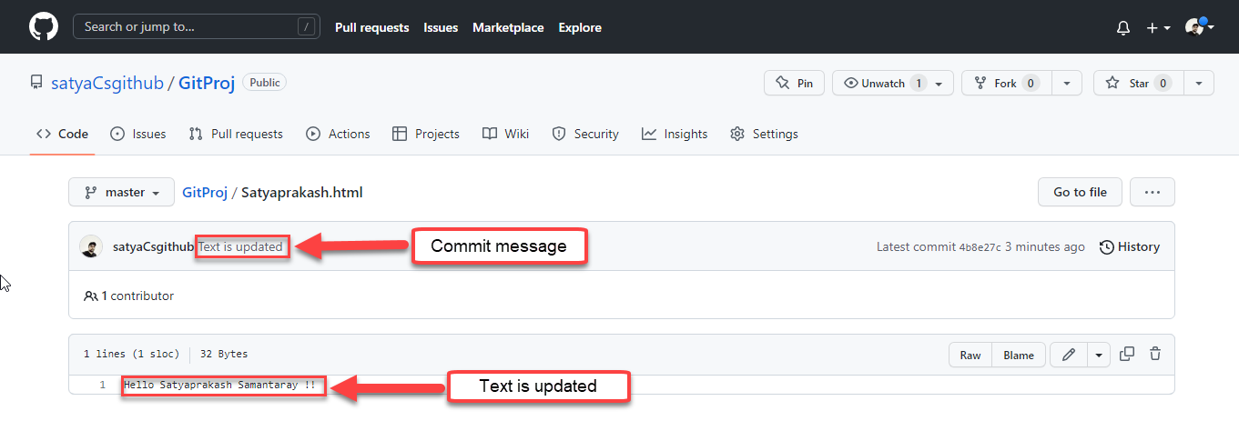Toggle Unwatch for this repository
Viewport: 1239px width, 431px height.
coord(883,83)
